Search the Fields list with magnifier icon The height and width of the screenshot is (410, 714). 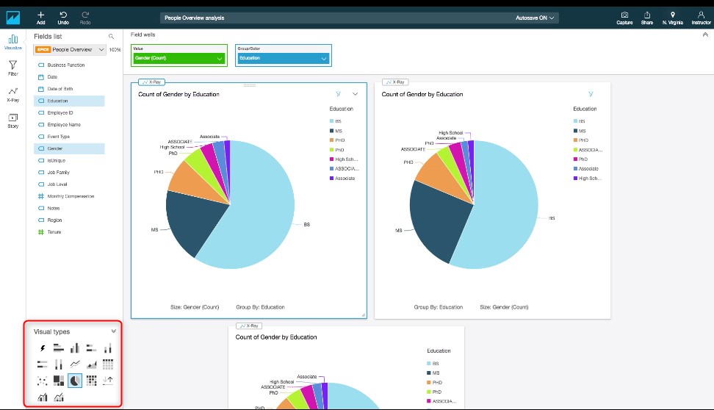pos(111,37)
